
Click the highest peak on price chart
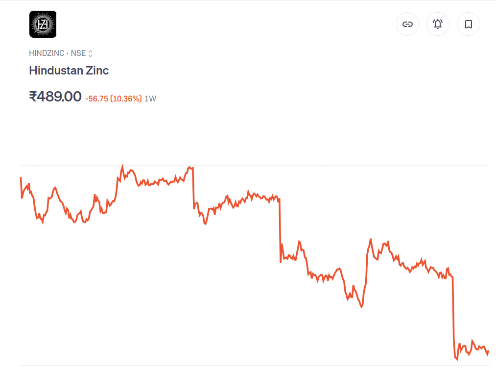coord(122,166)
